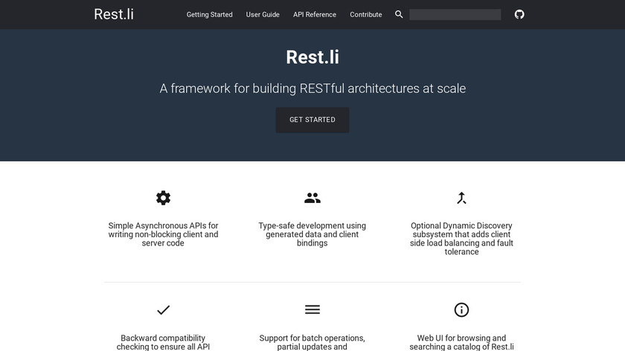Click the info icon for Web UI
Viewport: 625px width, 351px height.
pyautogui.click(x=461, y=309)
